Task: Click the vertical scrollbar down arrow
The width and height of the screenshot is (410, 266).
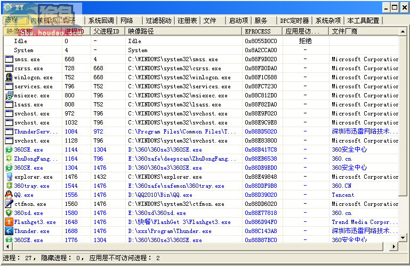Action: click(x=403, y=238)
